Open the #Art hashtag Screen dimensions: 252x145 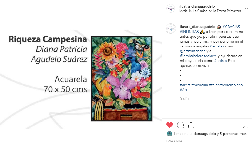(x=184, y=90)
